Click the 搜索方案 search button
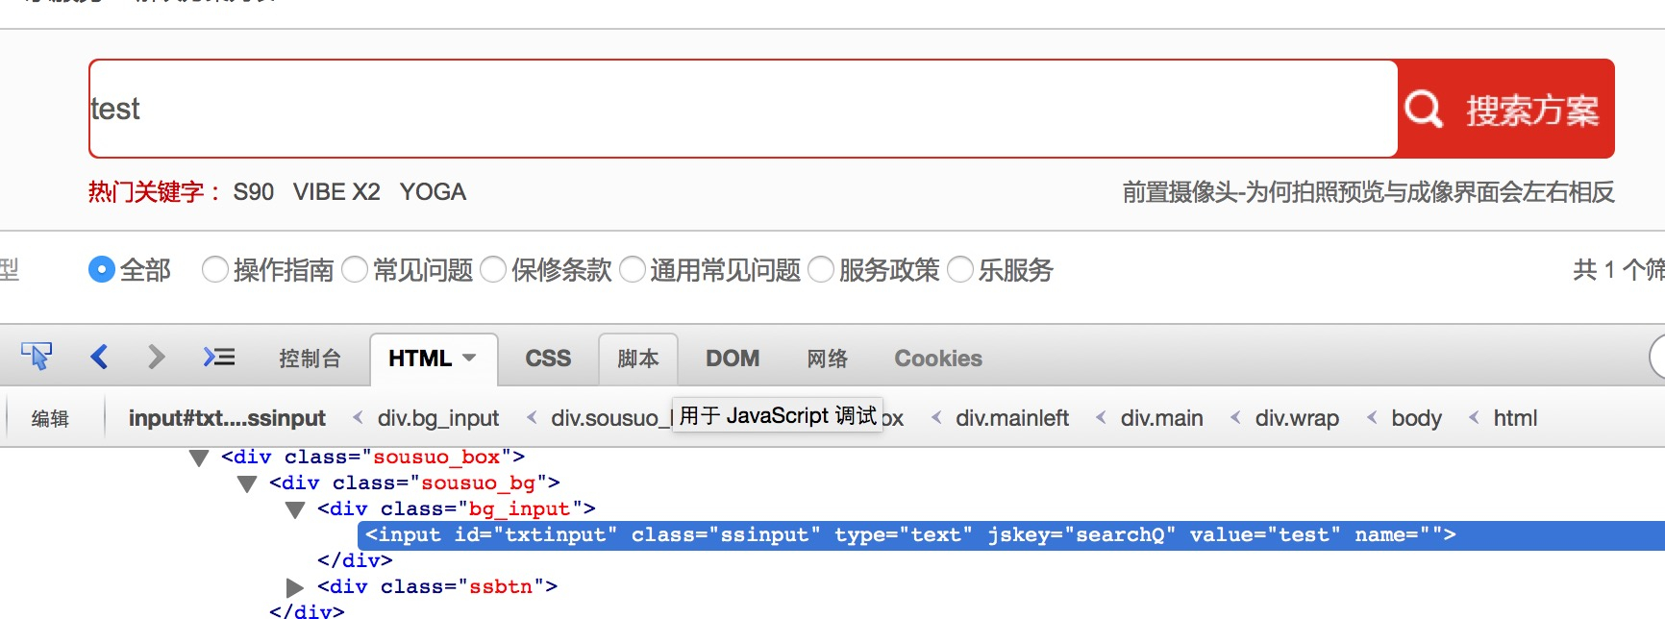The width and height of the screenshot is (1665, 619). [1505, 109]
